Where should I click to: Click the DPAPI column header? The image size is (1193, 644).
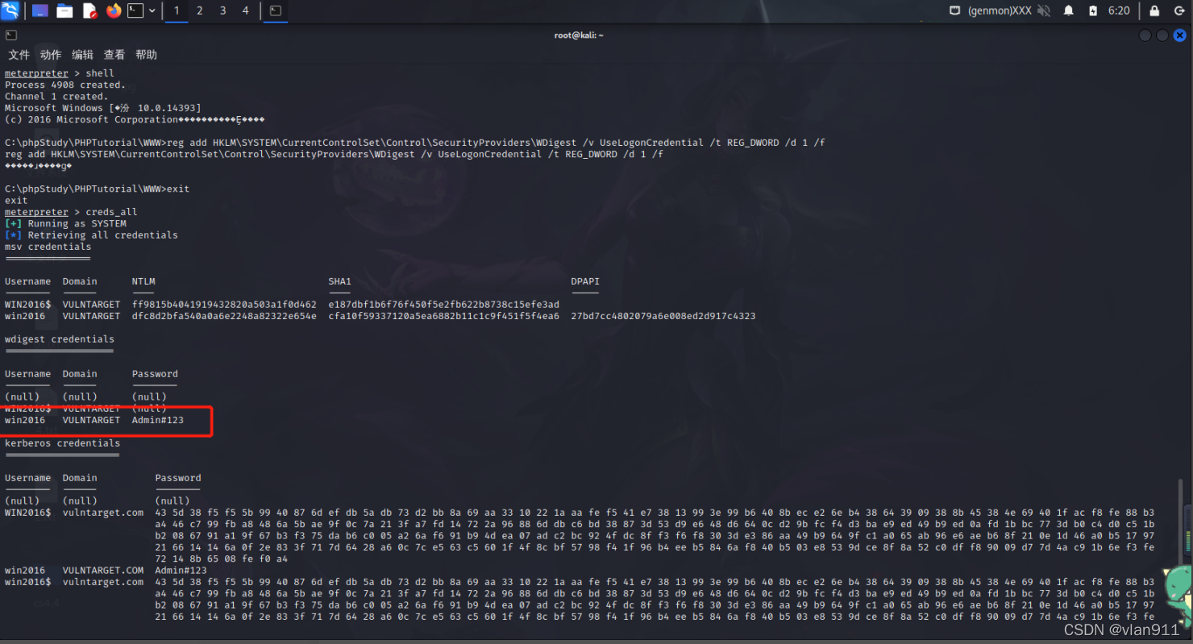[585, 281]
